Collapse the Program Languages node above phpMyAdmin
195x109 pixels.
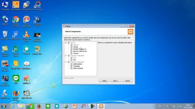point(66,62)
